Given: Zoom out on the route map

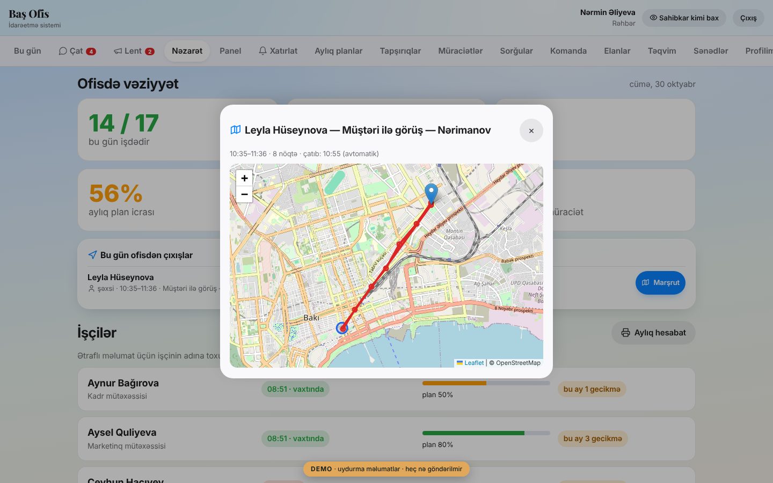Looking at the screenshot, I should (x=244, y=194).
